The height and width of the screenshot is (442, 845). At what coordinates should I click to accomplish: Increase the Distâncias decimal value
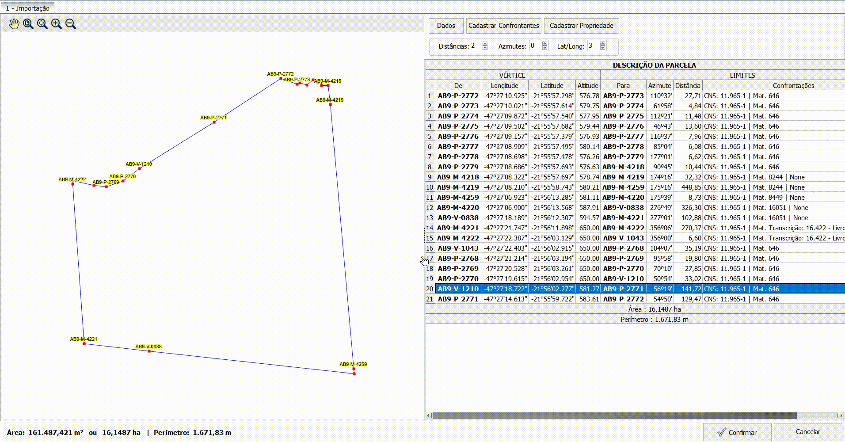[x=485, y=44]
